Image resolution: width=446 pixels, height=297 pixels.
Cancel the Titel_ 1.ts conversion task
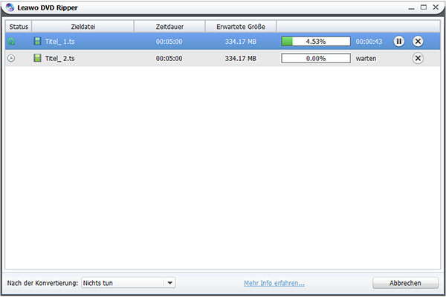click(x=418, y=41)
